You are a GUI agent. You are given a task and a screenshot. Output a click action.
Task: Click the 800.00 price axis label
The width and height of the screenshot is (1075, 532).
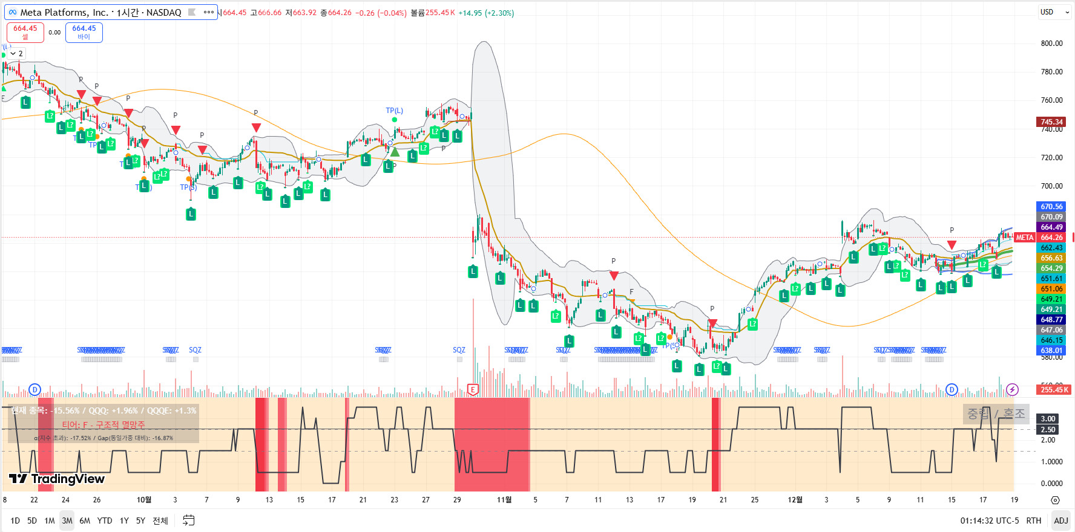(x=1051, y=44)
